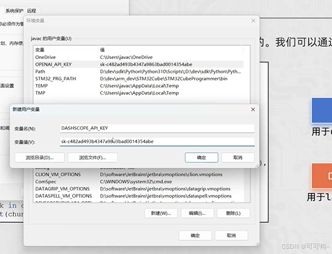Viewport: 332px width, 254px height.
Task: Switch to 远程 tab in system properties
Action: (31, 11)
